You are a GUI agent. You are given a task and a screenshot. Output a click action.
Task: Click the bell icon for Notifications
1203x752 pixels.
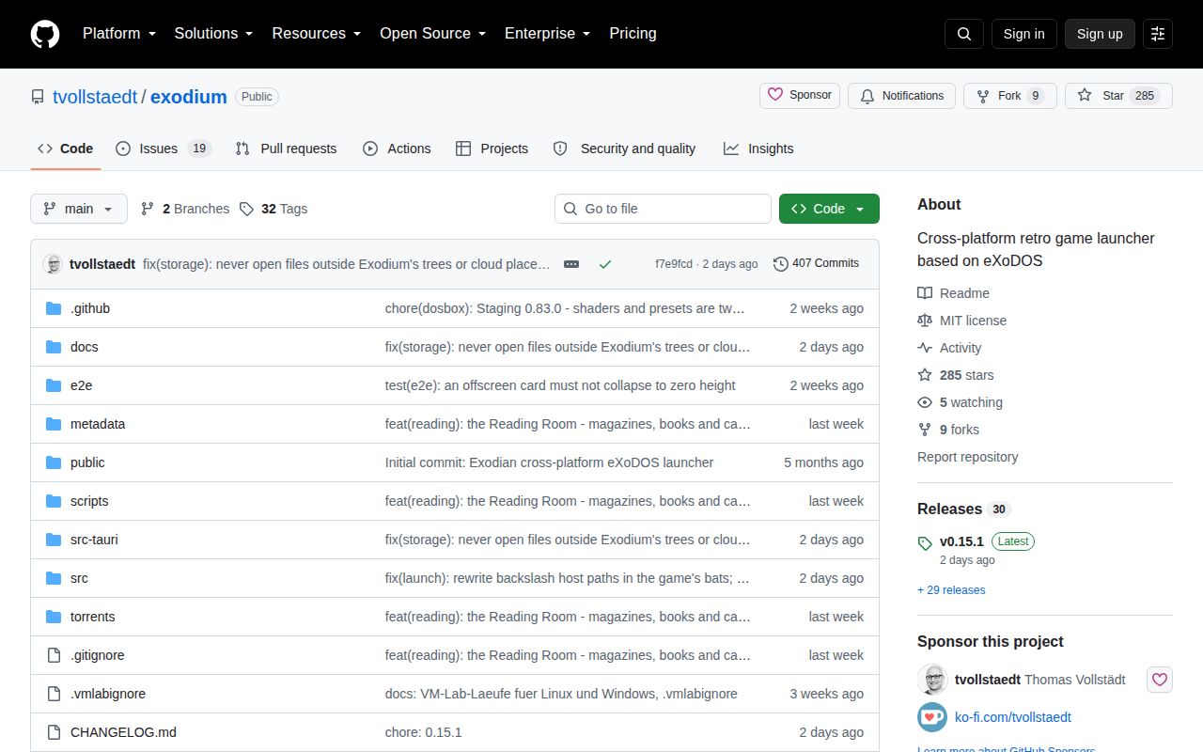[x=867, y=96]
